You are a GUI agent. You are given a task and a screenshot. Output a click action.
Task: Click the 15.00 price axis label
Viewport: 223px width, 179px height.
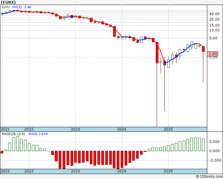click(214, 26)
